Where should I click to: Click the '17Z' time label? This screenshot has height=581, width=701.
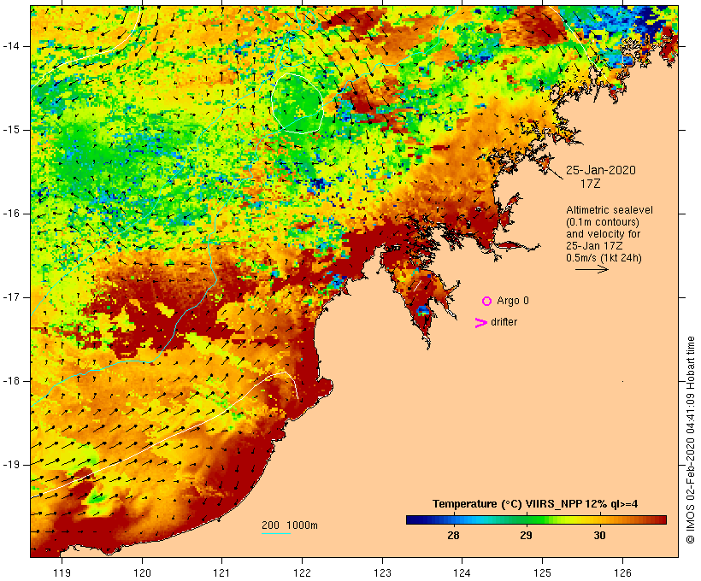[x=590, y=184]
